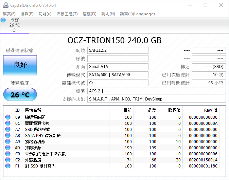This screenshot has width=229, height=180.
Task: Click the 傳輸模式 field SATA/600 | SATA/600
Action: (118, 75)
